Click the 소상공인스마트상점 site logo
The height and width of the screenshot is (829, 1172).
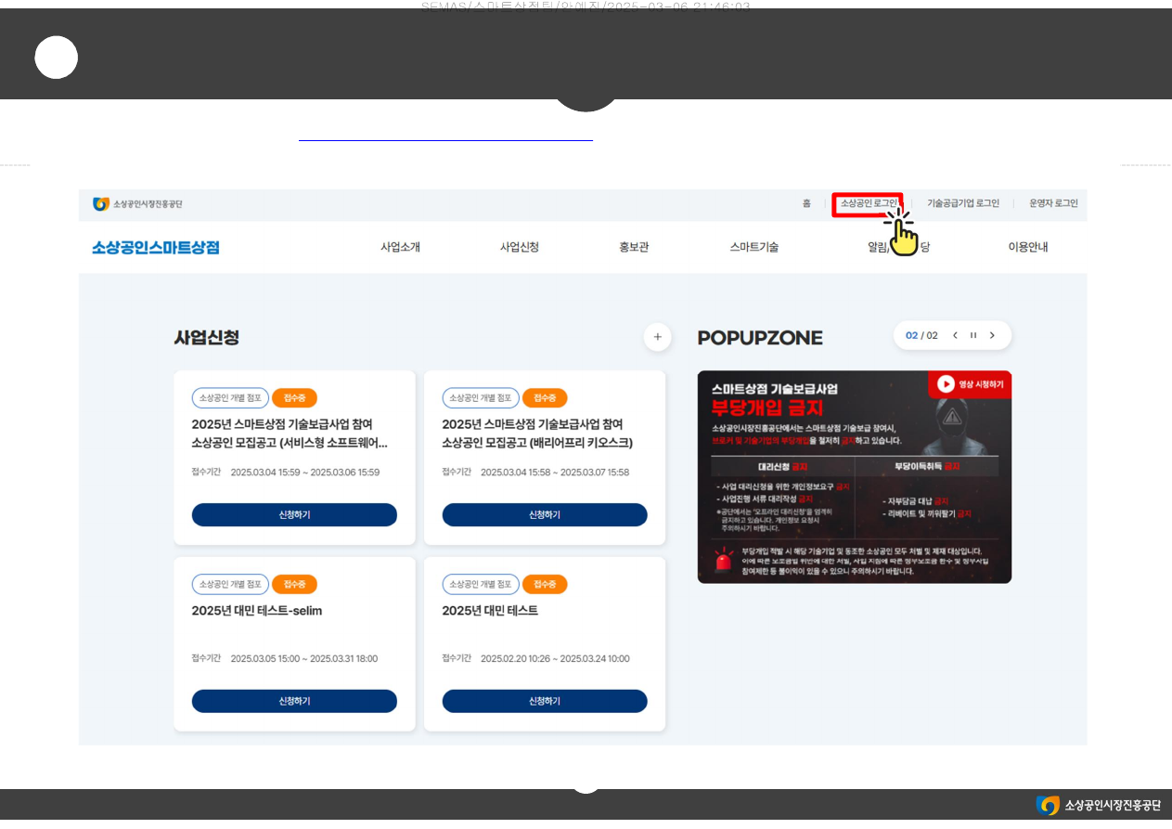[x=155, y=248]
